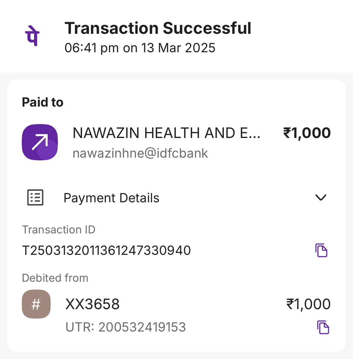Tap the bold ₹1,000 paid amount
Screen dimensions: 353x359
[307, 133]
